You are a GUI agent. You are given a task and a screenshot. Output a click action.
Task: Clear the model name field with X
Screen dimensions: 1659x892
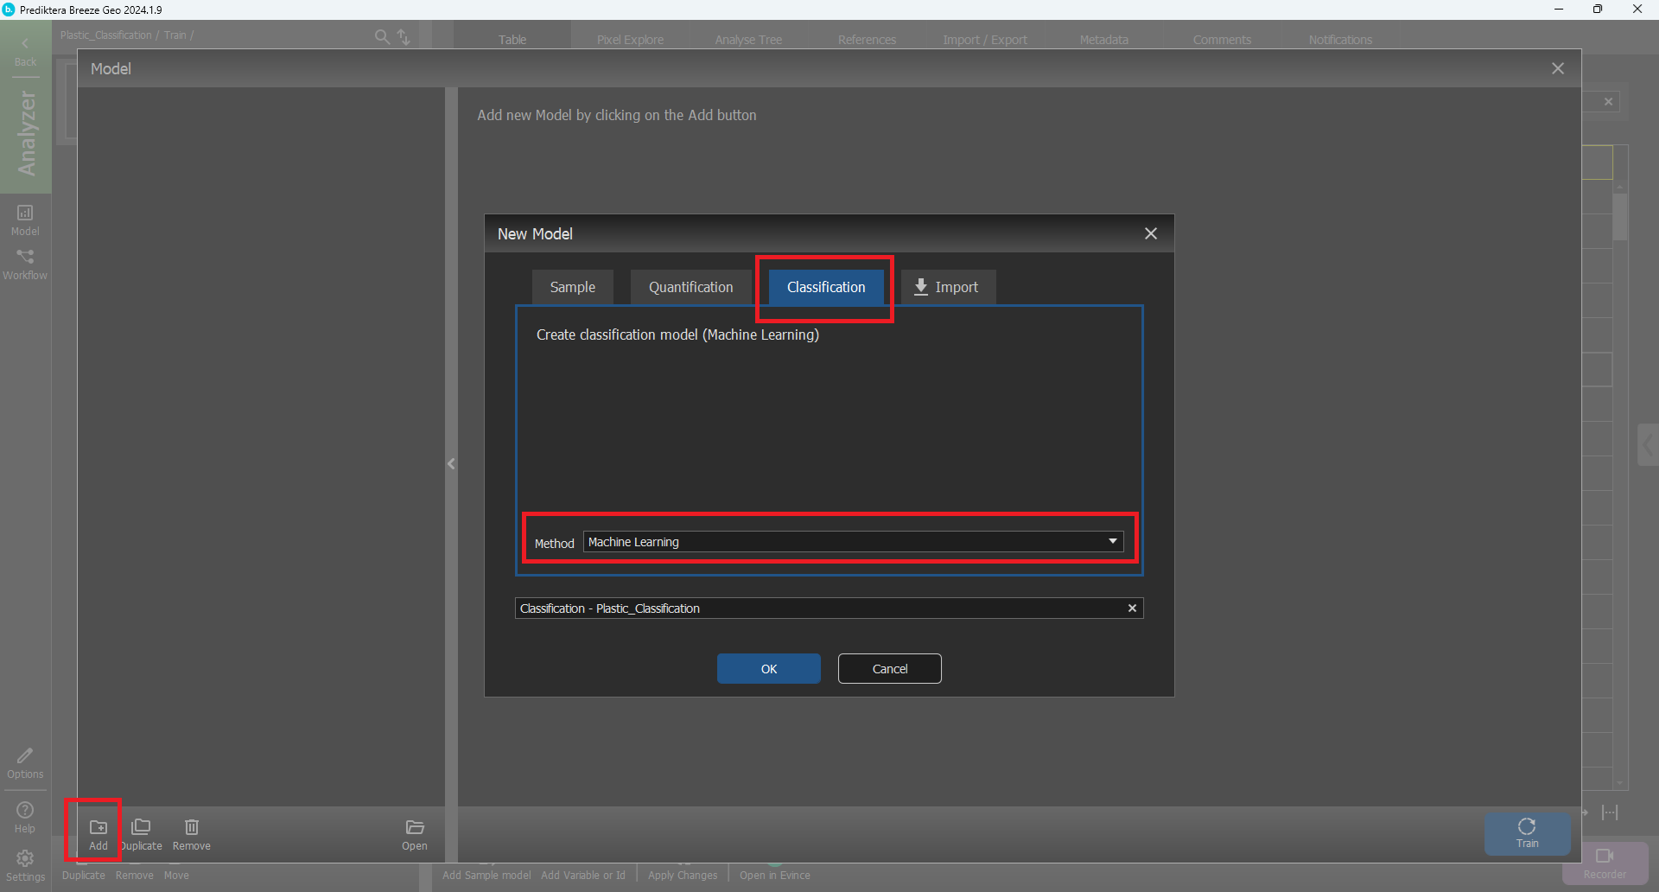1132,608
